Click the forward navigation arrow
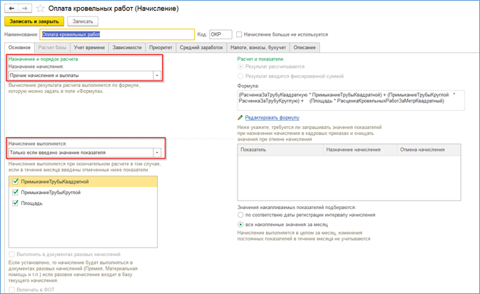Viewport: 480px width, 294px height. (x=26, y=8)
